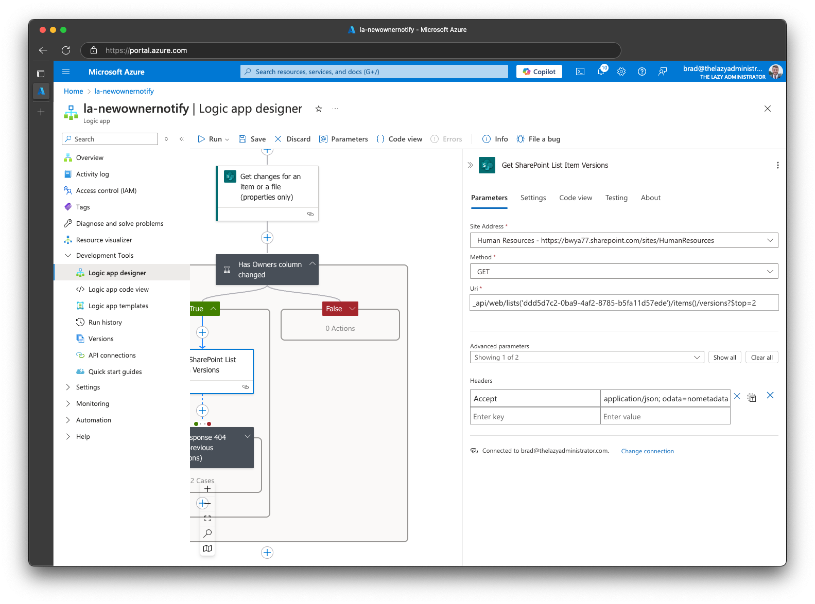Open the Parameters toolbar button

[343, 139]
